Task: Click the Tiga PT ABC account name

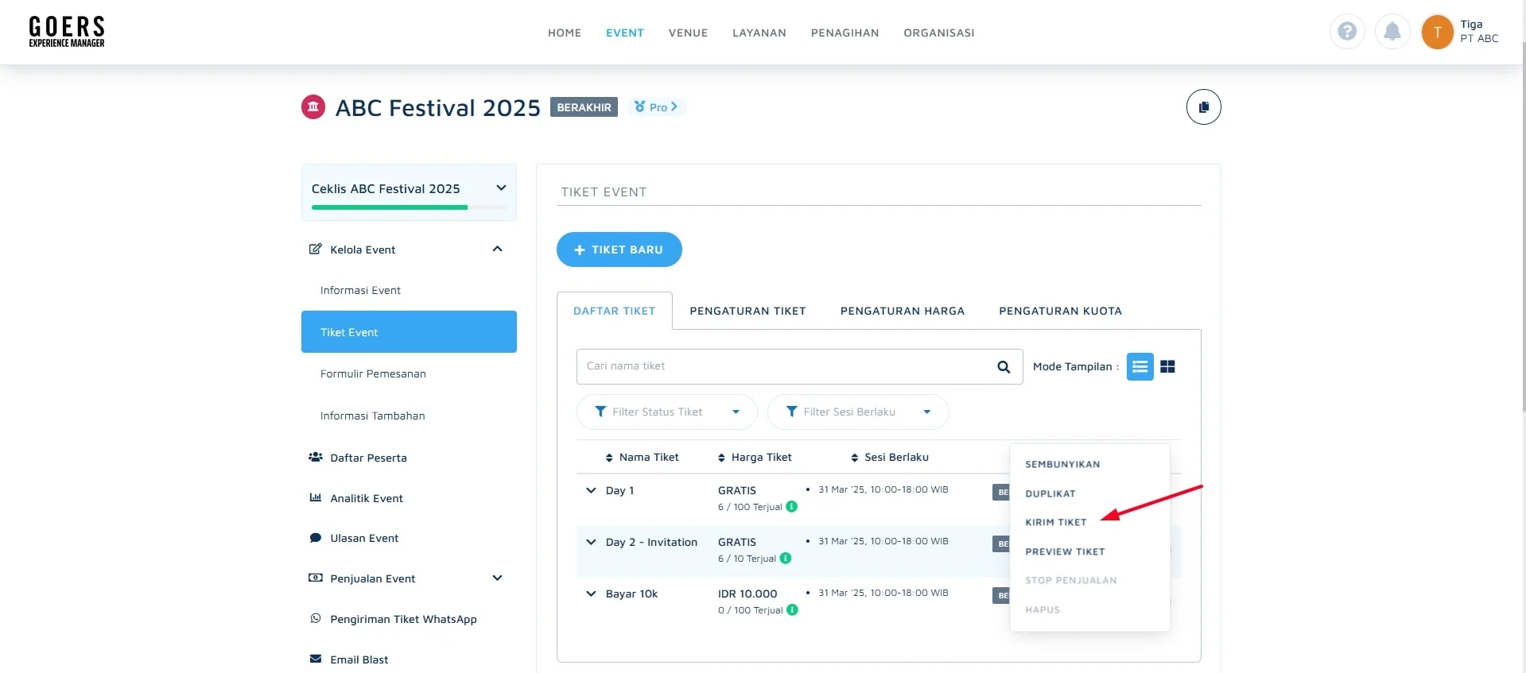Action: [x=1479, y=31]
